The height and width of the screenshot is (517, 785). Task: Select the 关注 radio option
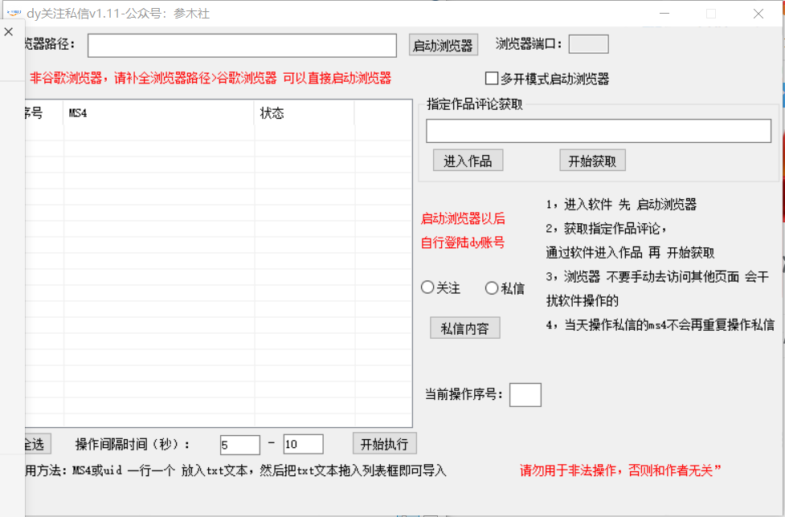(x=427, y=287)
